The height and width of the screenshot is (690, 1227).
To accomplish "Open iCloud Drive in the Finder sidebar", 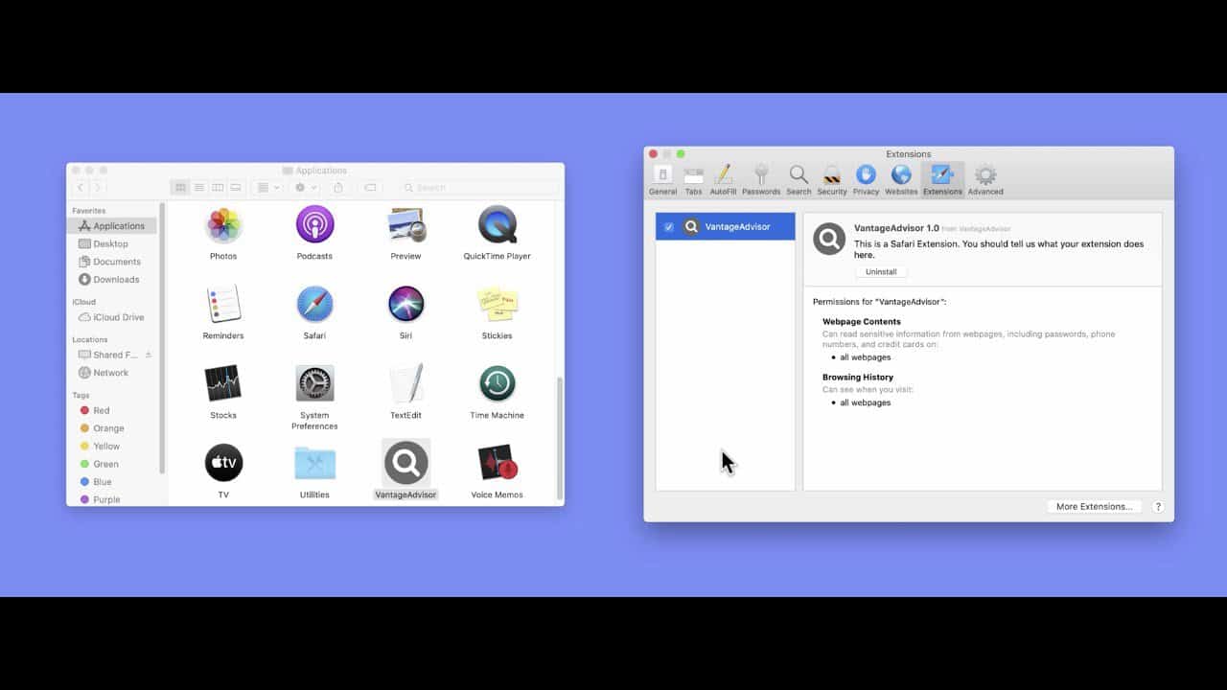I will click(x=111, y=317).
